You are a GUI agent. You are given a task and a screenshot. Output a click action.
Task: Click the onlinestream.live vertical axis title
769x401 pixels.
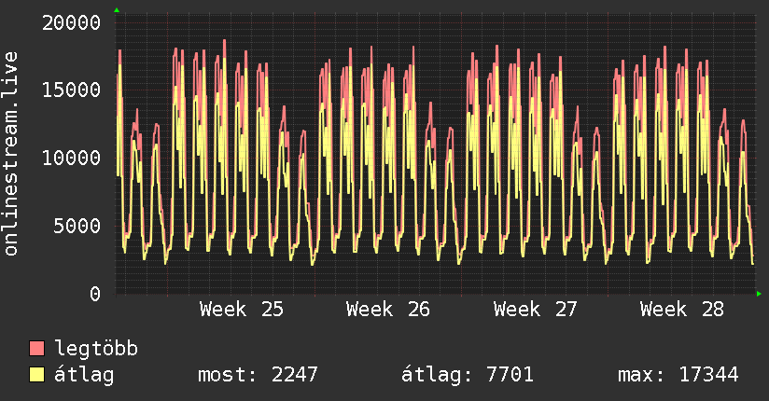click(10, 154)
